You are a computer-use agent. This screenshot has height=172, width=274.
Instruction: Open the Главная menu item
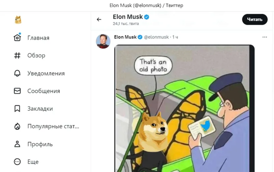pyautogui.click(x=38, y=38)
